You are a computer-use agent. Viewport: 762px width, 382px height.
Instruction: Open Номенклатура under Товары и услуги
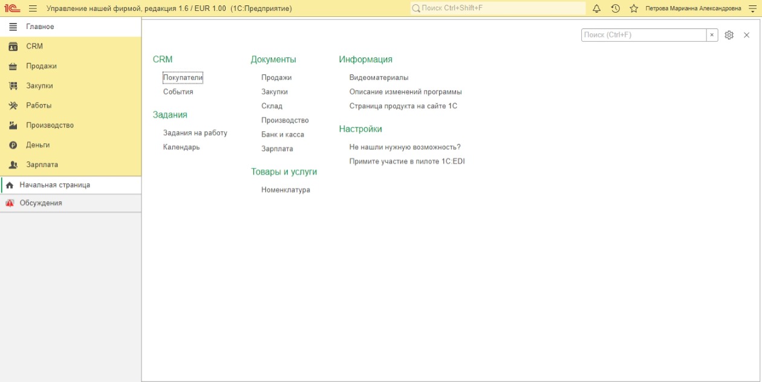pos(285,190)
